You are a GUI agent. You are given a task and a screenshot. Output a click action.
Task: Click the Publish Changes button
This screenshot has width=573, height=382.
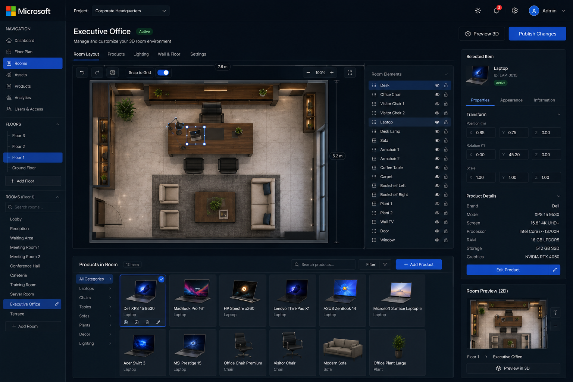(x=537, y=34)
